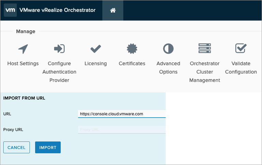Click the Advanced Options label

point(168,67)
